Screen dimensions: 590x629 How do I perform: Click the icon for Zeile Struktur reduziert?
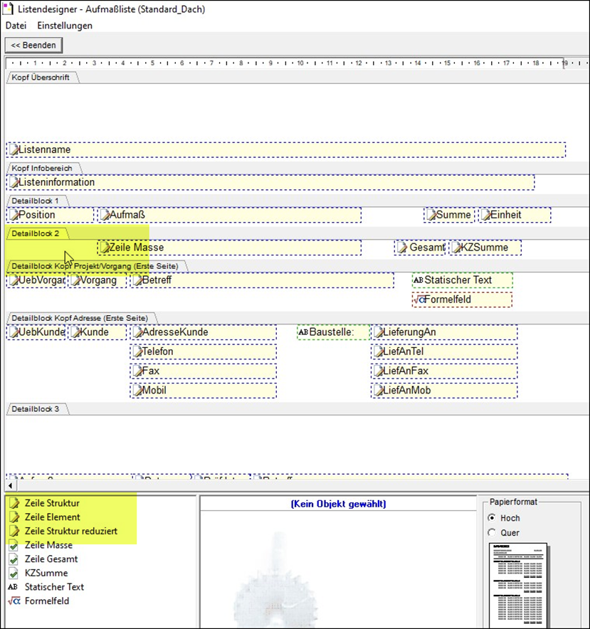(x=13, y=532)
